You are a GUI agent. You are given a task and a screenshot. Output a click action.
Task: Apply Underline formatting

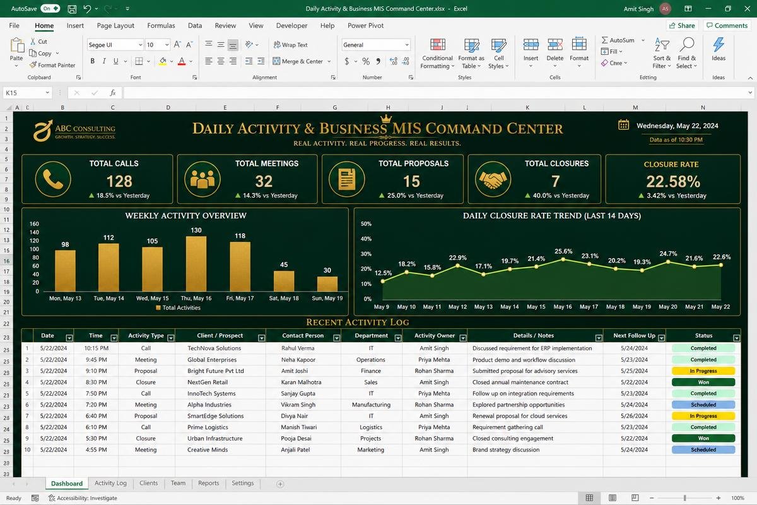(x=116, y=61)
